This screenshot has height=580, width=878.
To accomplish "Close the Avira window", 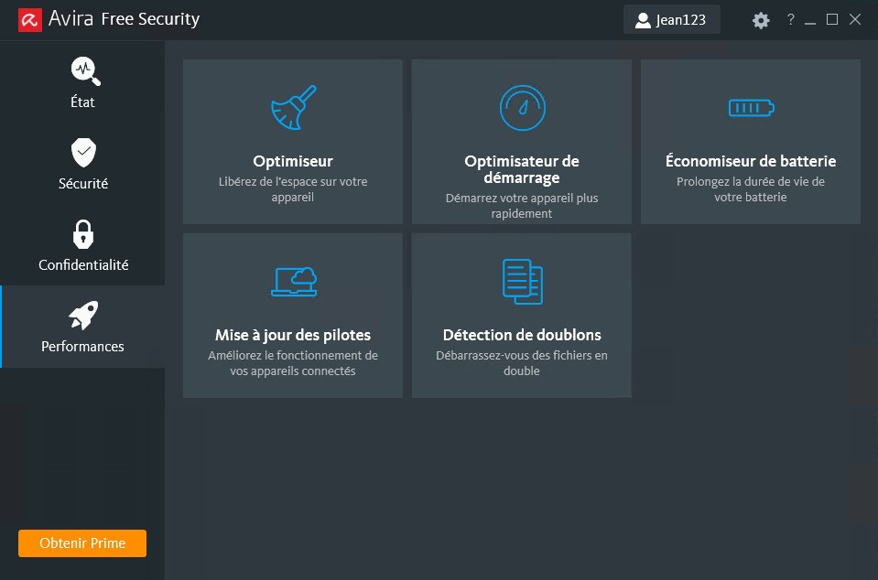I will coord(855,19).
